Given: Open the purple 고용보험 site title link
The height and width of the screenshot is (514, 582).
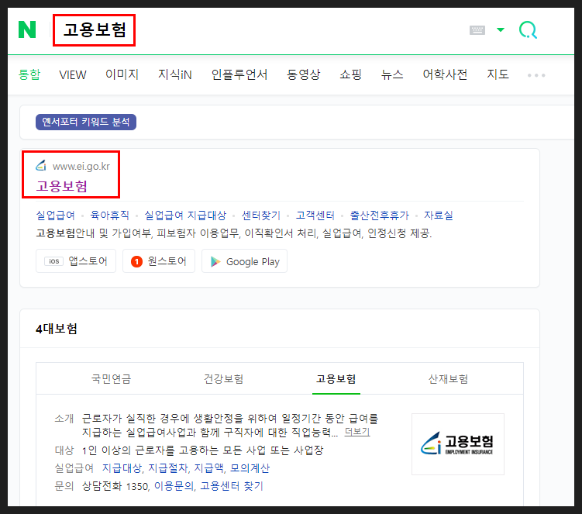Looking at the screenshot, I should pyautogui.click(x=62, y=186).
